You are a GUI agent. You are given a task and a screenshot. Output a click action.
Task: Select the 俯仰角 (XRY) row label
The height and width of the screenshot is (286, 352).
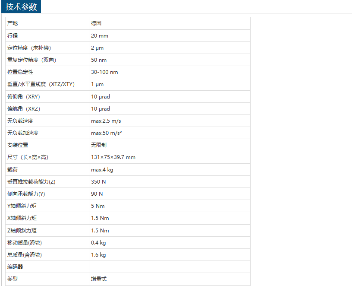coord(24,96)
